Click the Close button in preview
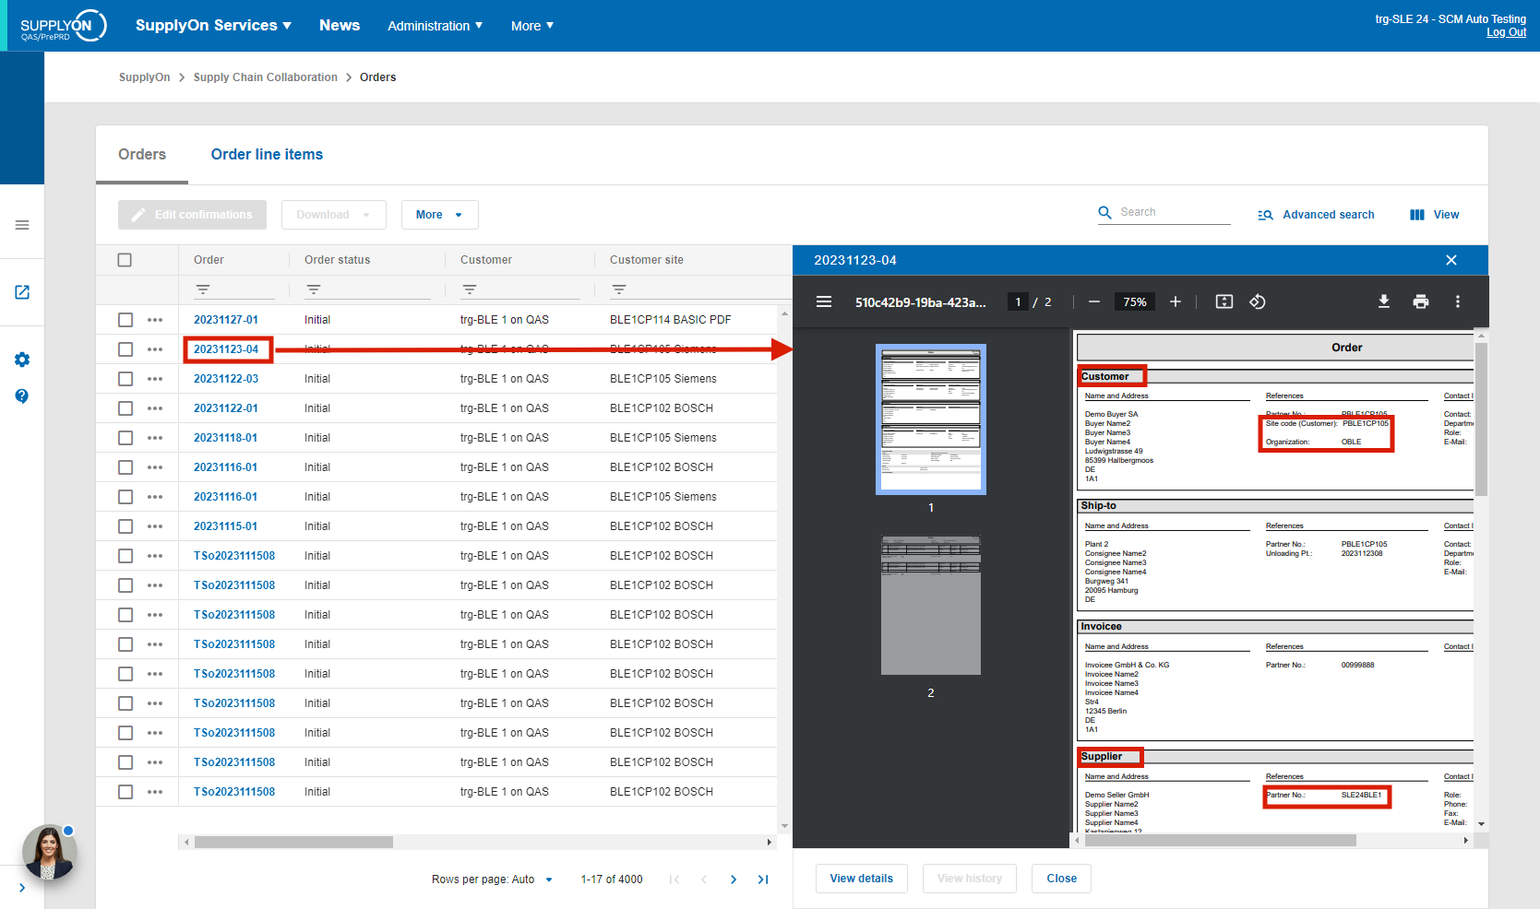The image size is (1540, 909). (x=1062, y=879)
